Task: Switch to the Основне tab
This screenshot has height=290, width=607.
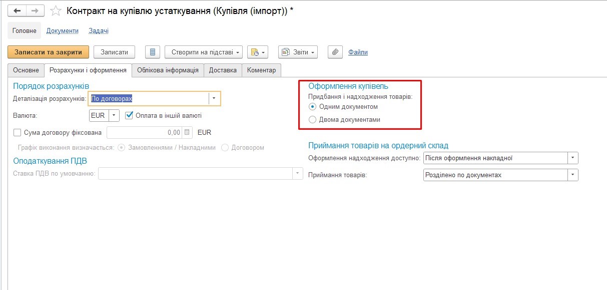Action: coord(26,70)
